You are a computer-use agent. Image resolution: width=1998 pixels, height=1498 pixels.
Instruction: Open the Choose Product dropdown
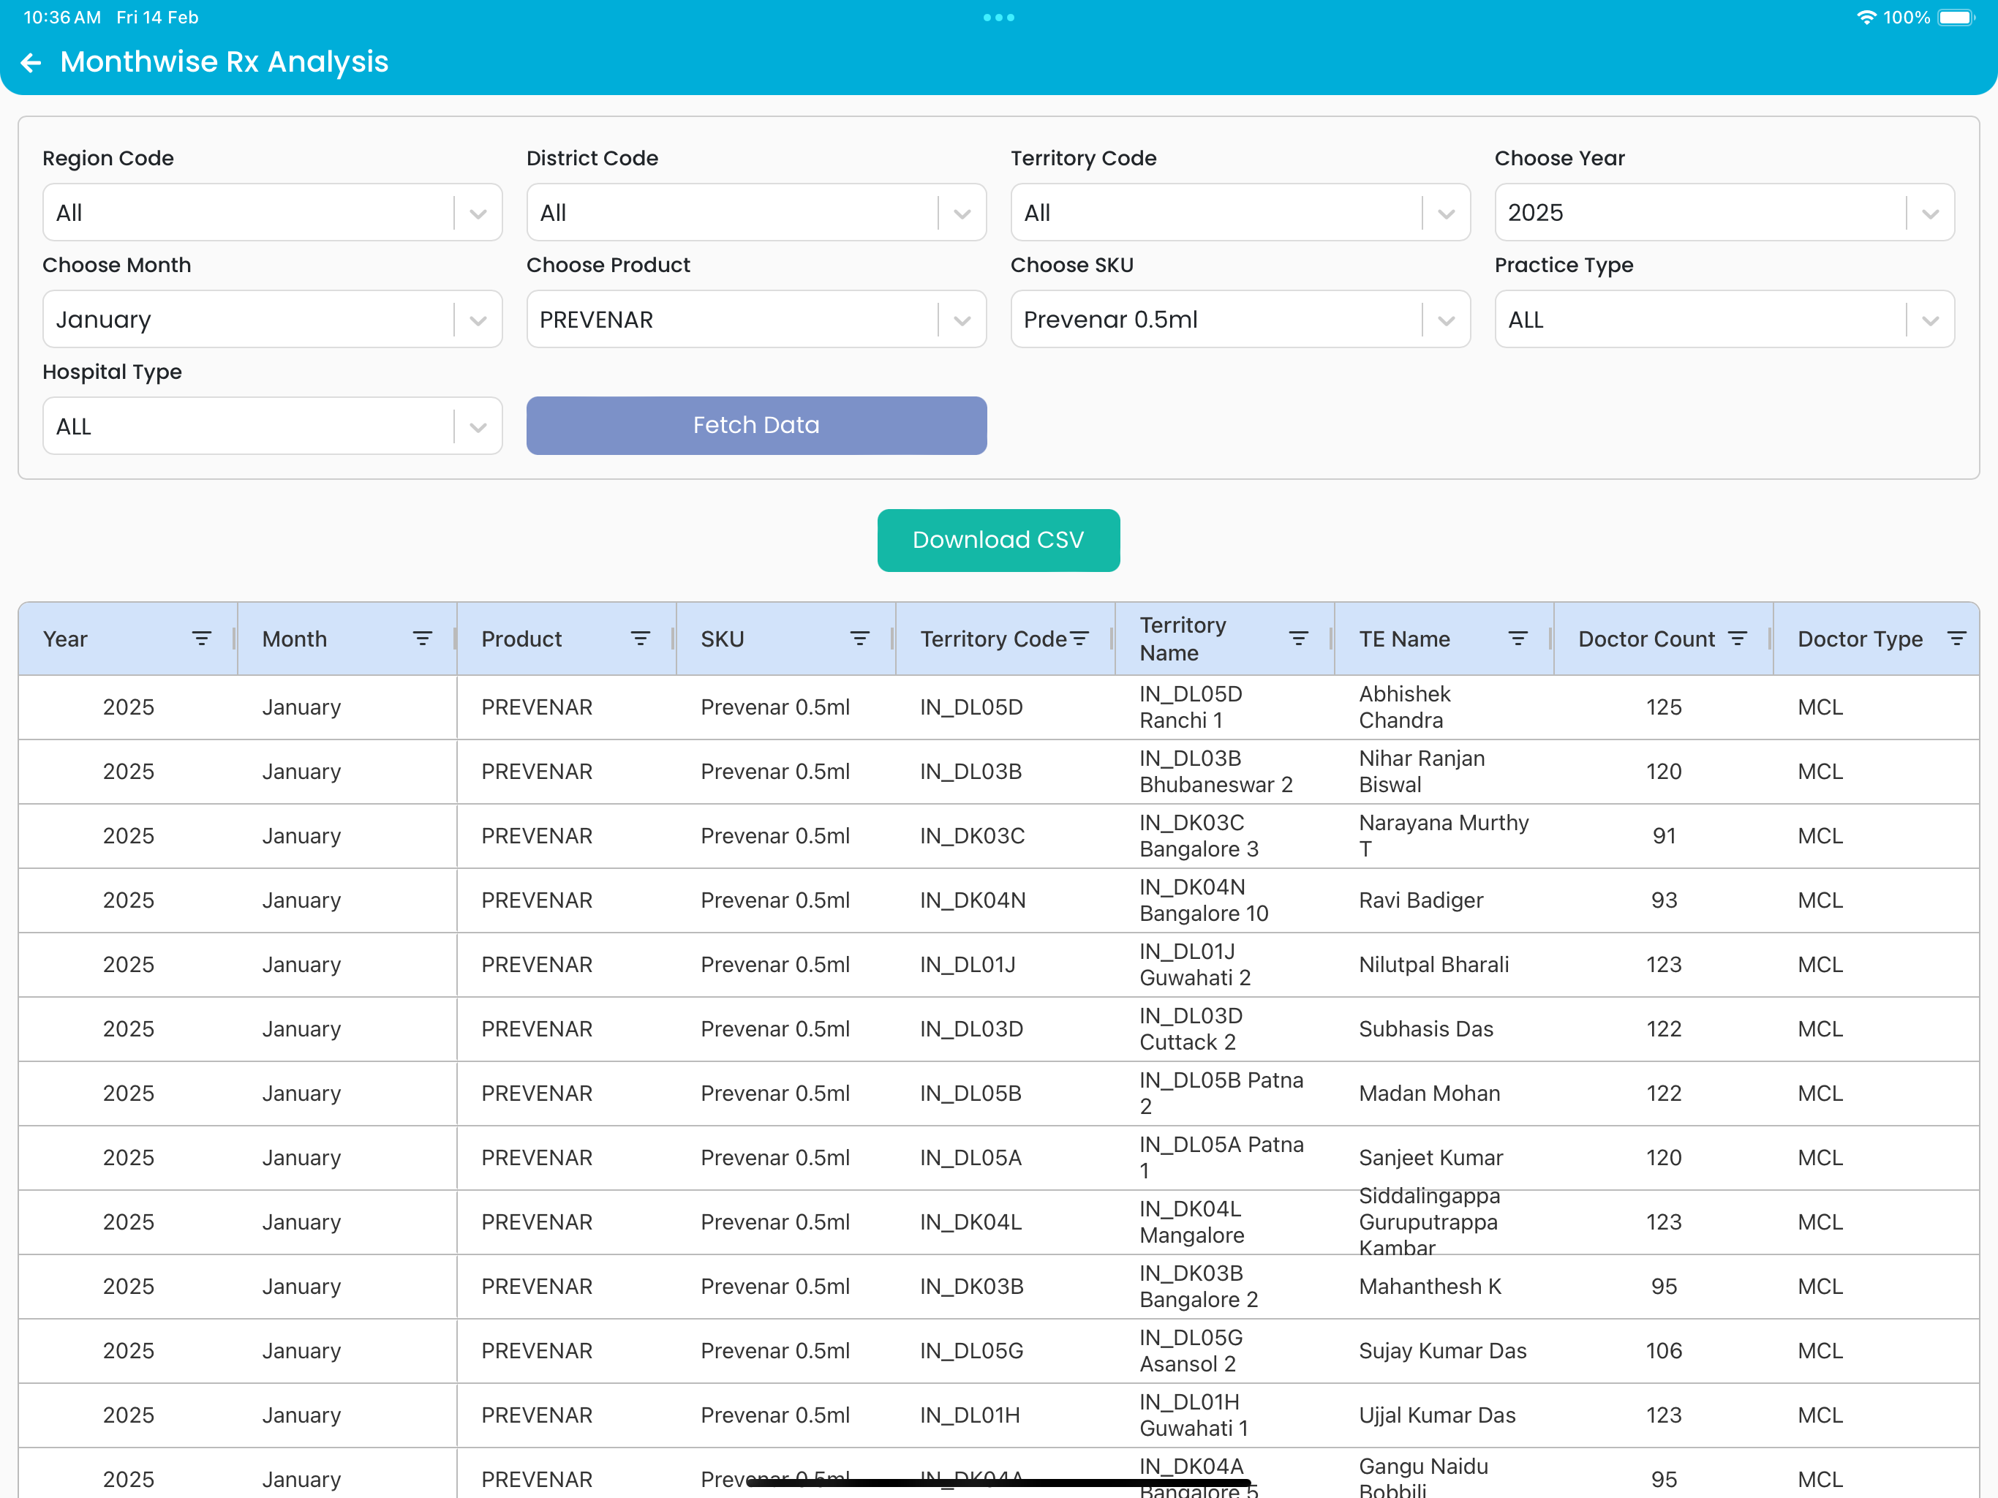[756, 319]
